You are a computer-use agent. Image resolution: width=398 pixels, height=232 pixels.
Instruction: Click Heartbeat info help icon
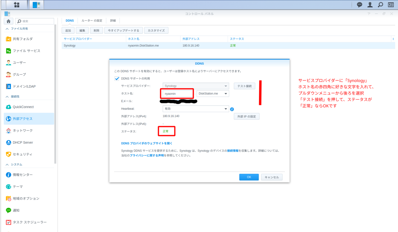point(232,109)
